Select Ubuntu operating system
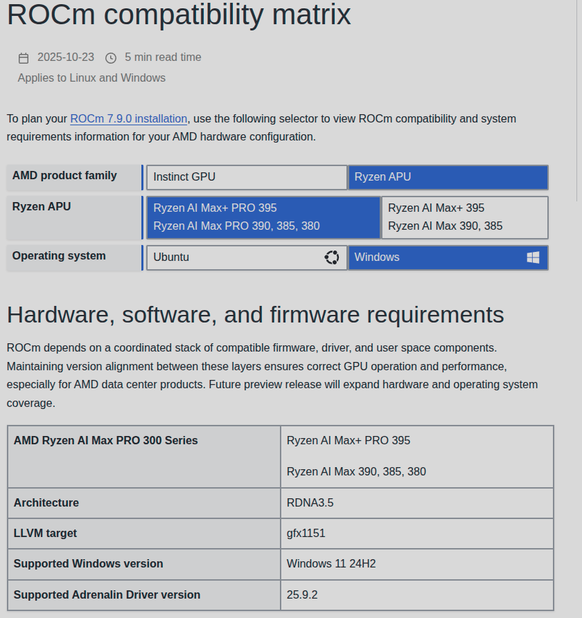This screenshot has height=618, width=582. coord(247,257)
